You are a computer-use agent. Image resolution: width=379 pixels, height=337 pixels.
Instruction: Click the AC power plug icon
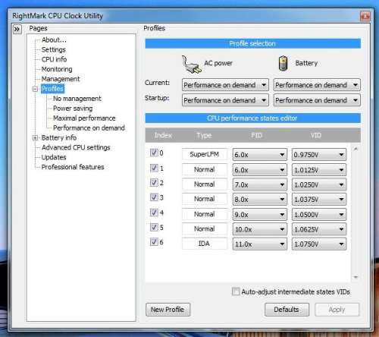coord(191,65)
